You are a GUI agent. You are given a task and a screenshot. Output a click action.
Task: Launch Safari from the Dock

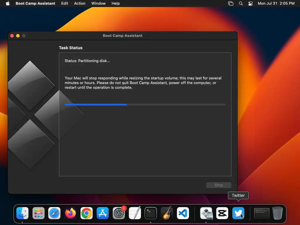(x=54, y=213)
